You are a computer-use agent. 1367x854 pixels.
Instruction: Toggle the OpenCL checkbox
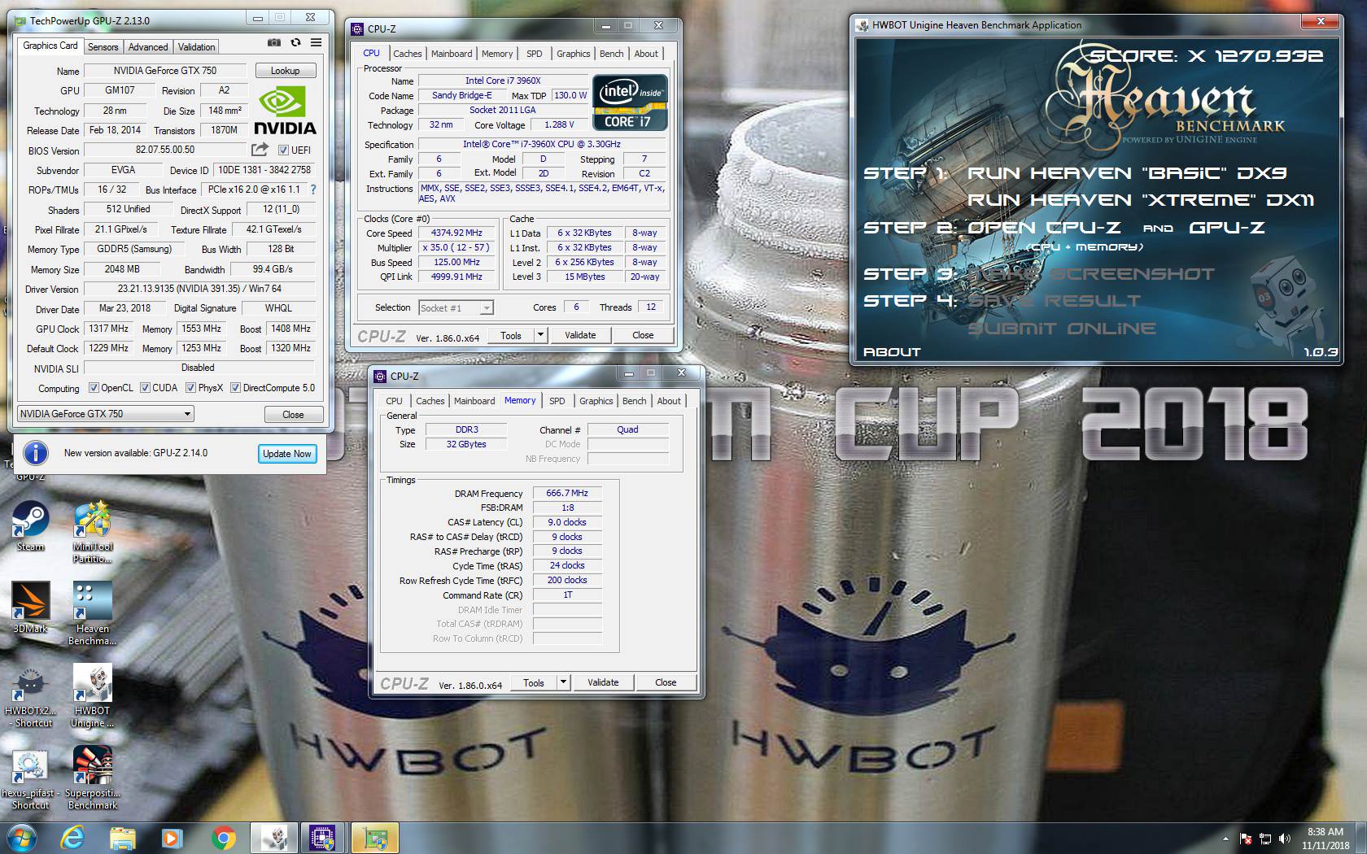tap(94, 388)
